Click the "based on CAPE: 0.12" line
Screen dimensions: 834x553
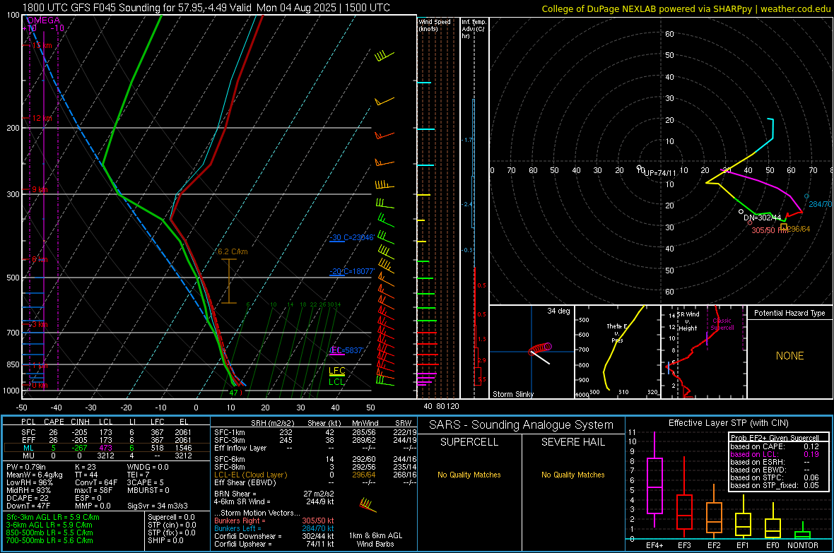pyautogui.click(x=775, y=446)
